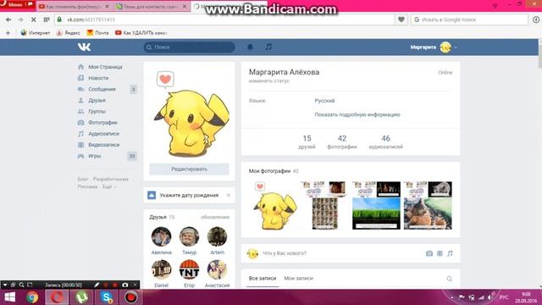This screenshot has height=305, width=542.
Task: Open uTorrent from the taskbar
Action: pyautogui.click(x=82, y=297)
